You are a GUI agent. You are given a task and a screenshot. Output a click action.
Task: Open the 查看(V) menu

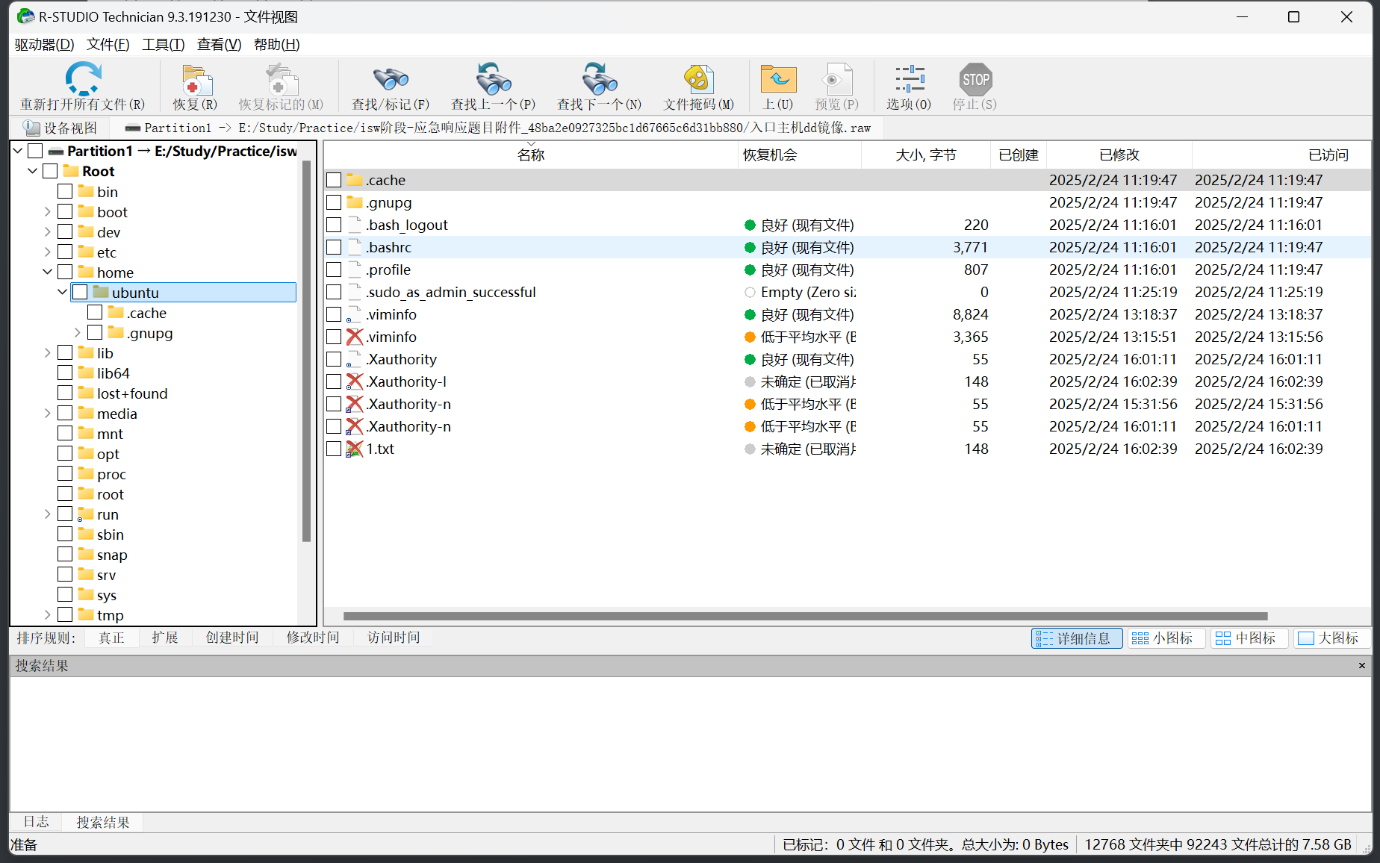pyautogui.click(x=219, y=45)
